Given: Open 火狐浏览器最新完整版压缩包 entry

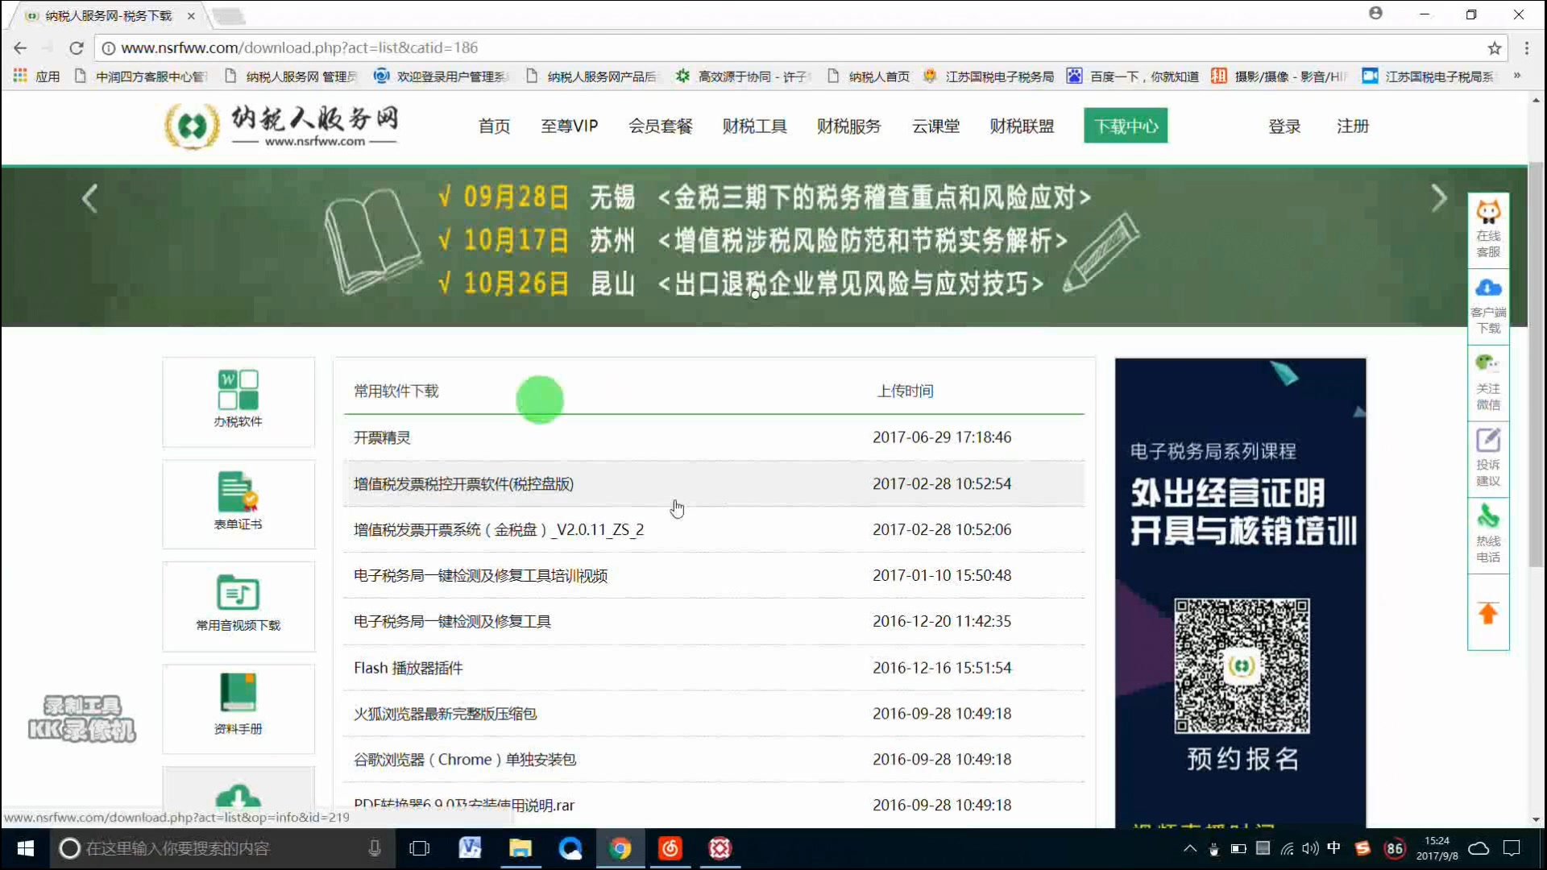Looking at the screenshot, I should pyautogui.click(x=445, y=714).
